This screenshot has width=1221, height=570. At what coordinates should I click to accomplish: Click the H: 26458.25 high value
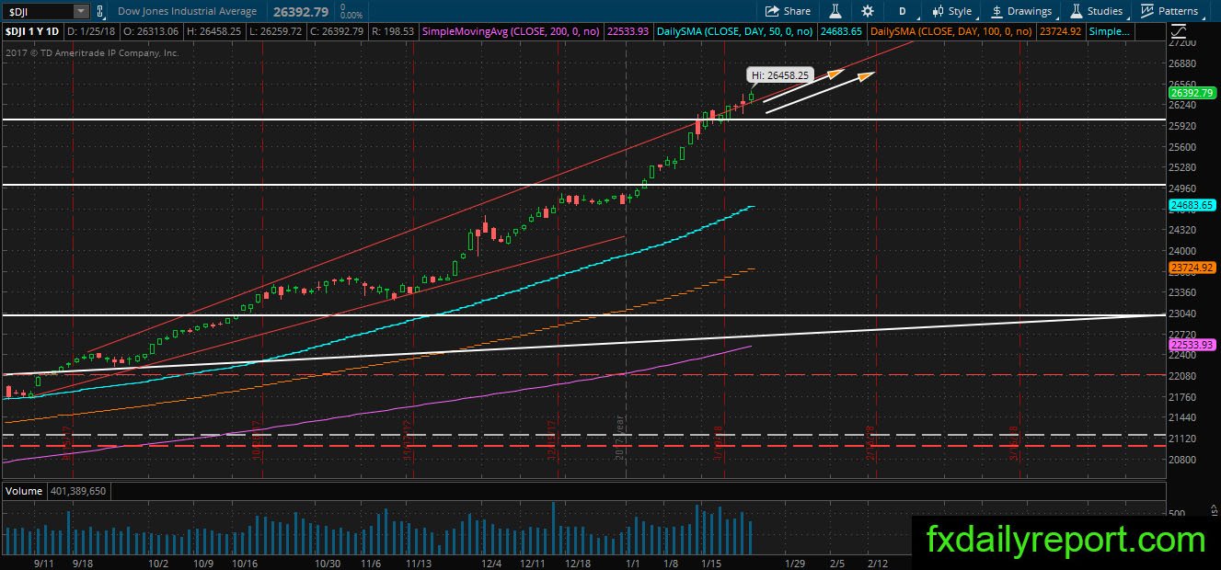214,31
